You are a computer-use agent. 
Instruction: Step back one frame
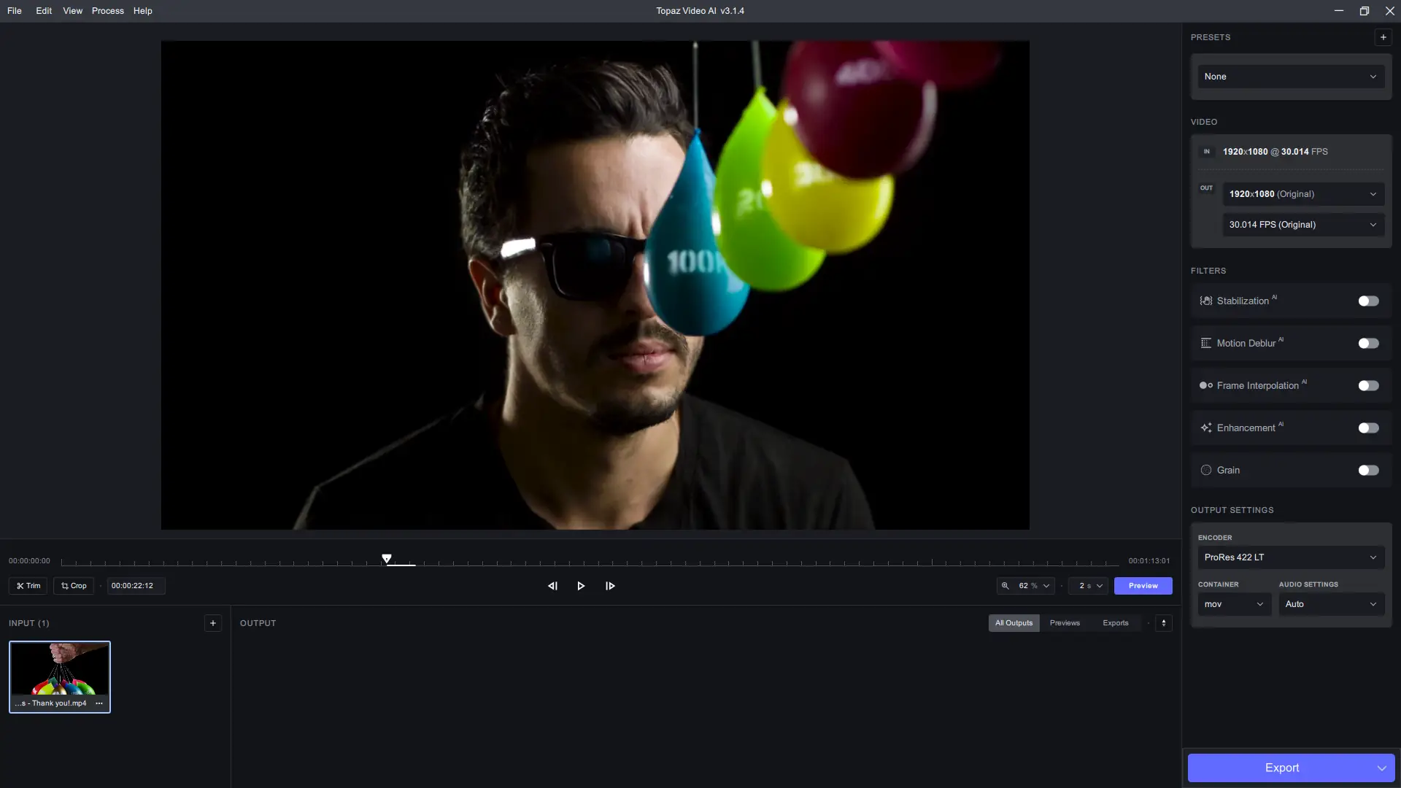(552, 586)
